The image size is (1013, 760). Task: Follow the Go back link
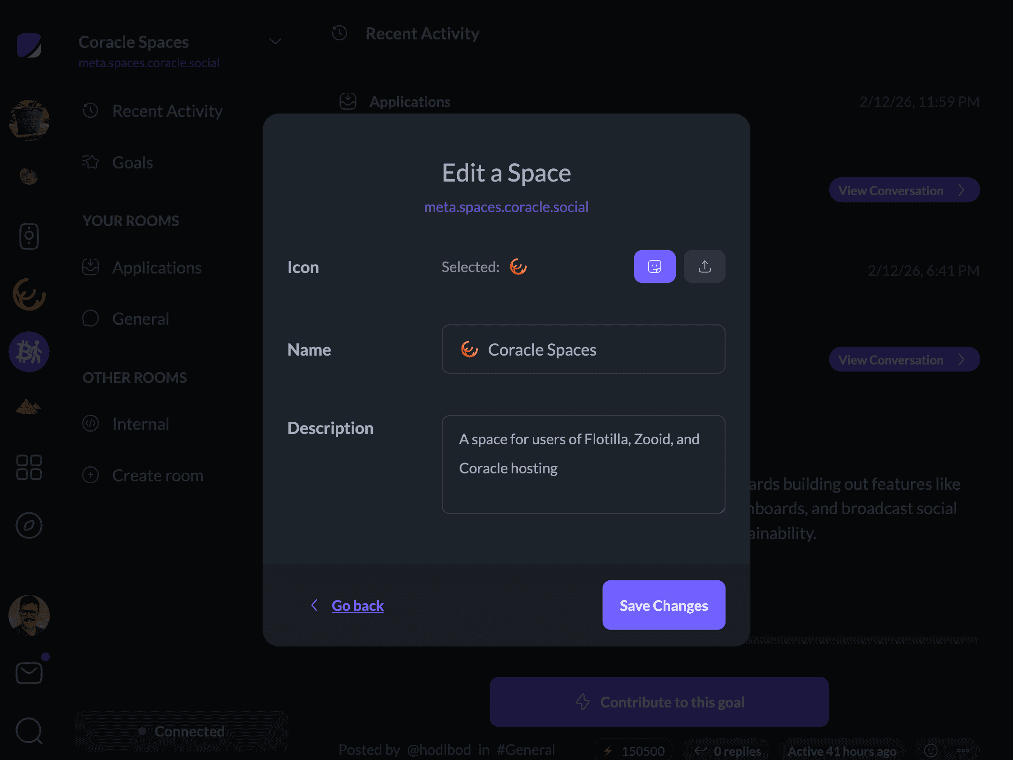pos(357,606)
